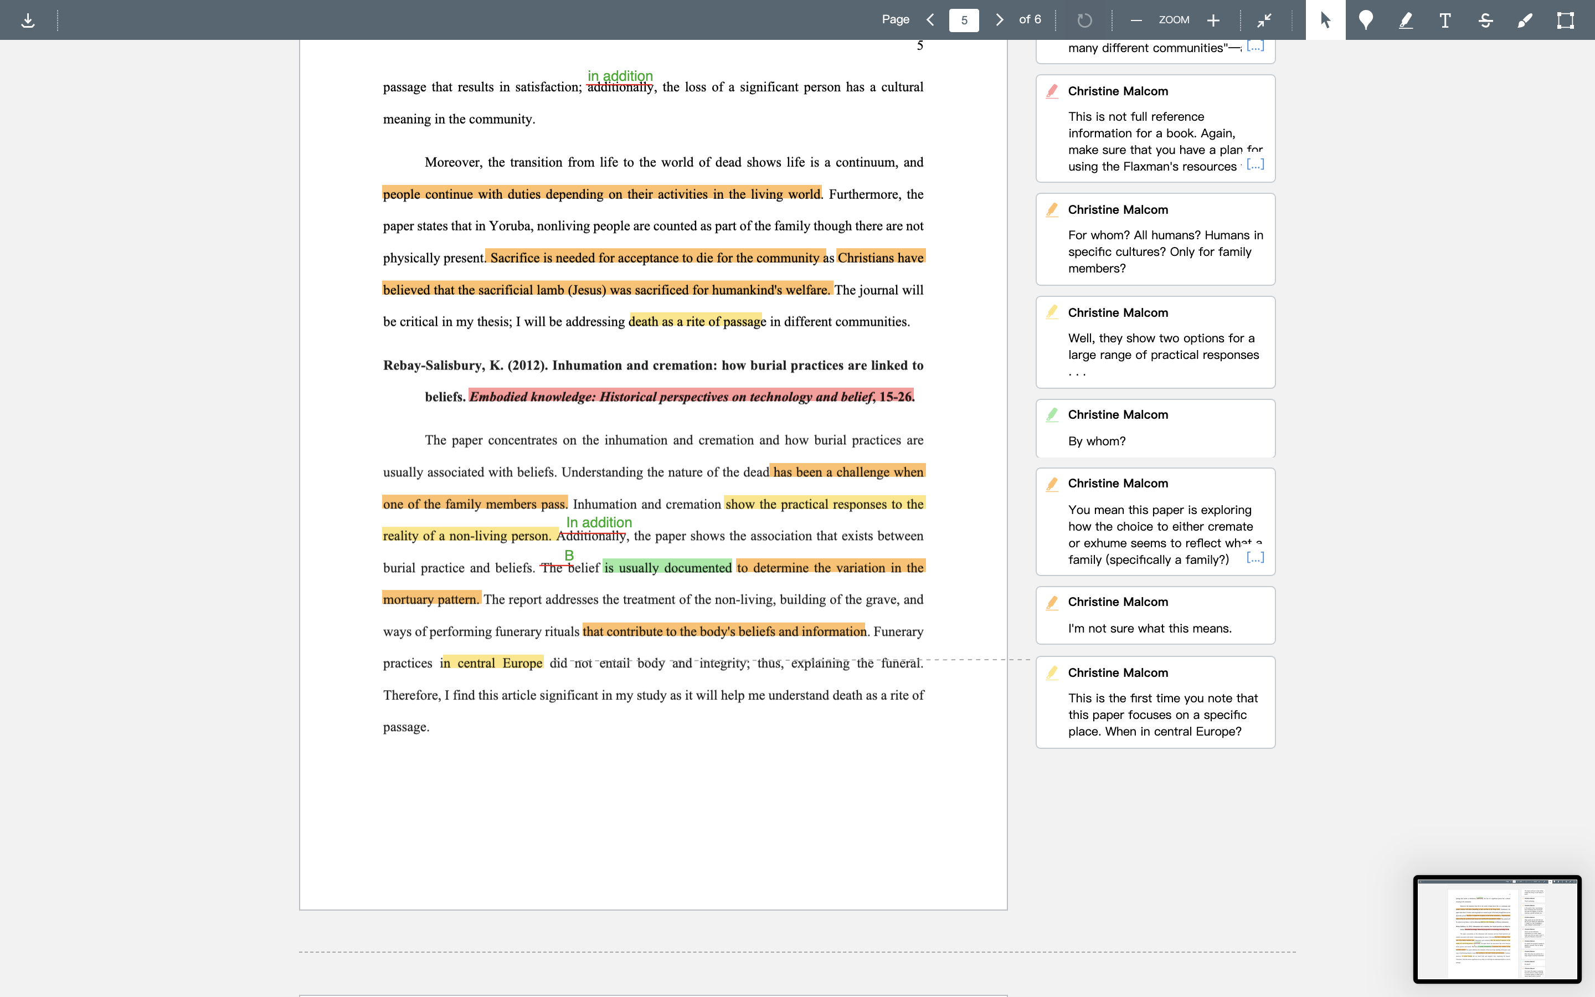
Task: Select the pointer cursor tool
Action: (x=1325, y=20)
